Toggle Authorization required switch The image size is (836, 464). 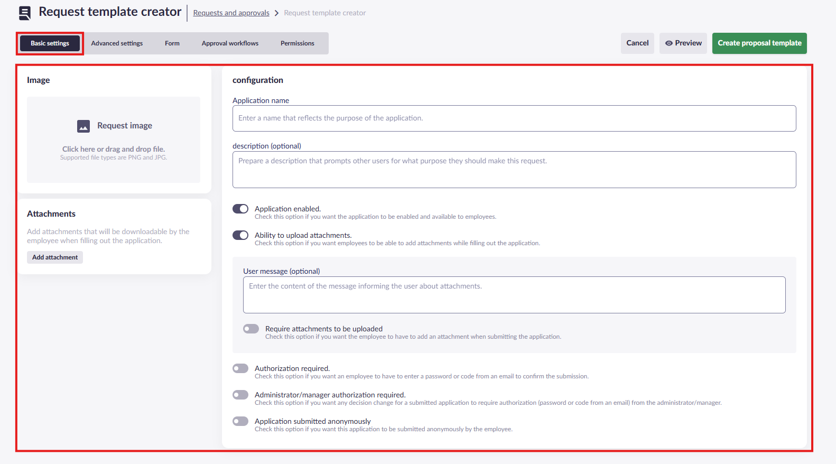[240, 368]
